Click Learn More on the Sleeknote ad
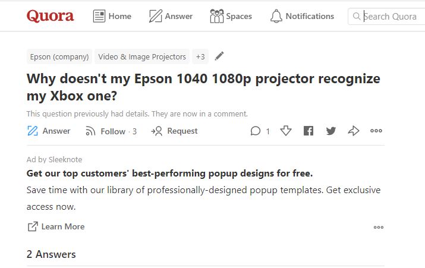 pyautogui.click(x=56, y=226)
